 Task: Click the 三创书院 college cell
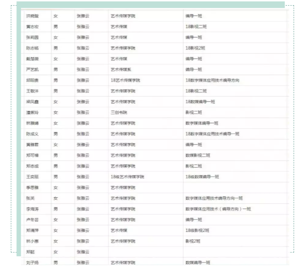pyautogui.click(x=119, y=112)
